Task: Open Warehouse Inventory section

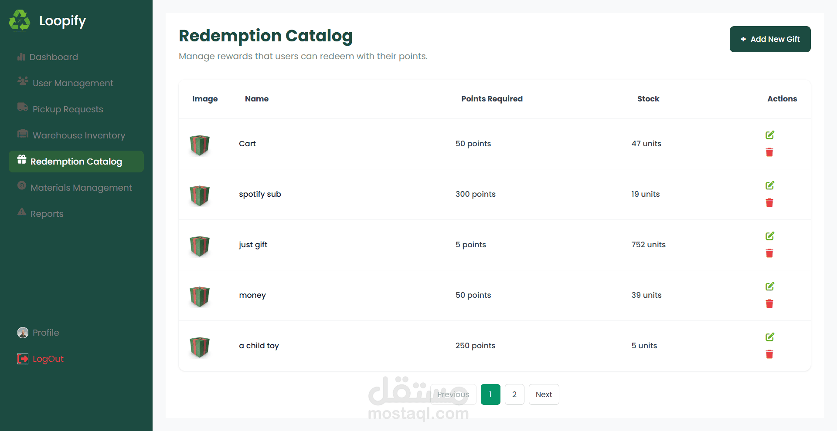Action: (71, 135)
